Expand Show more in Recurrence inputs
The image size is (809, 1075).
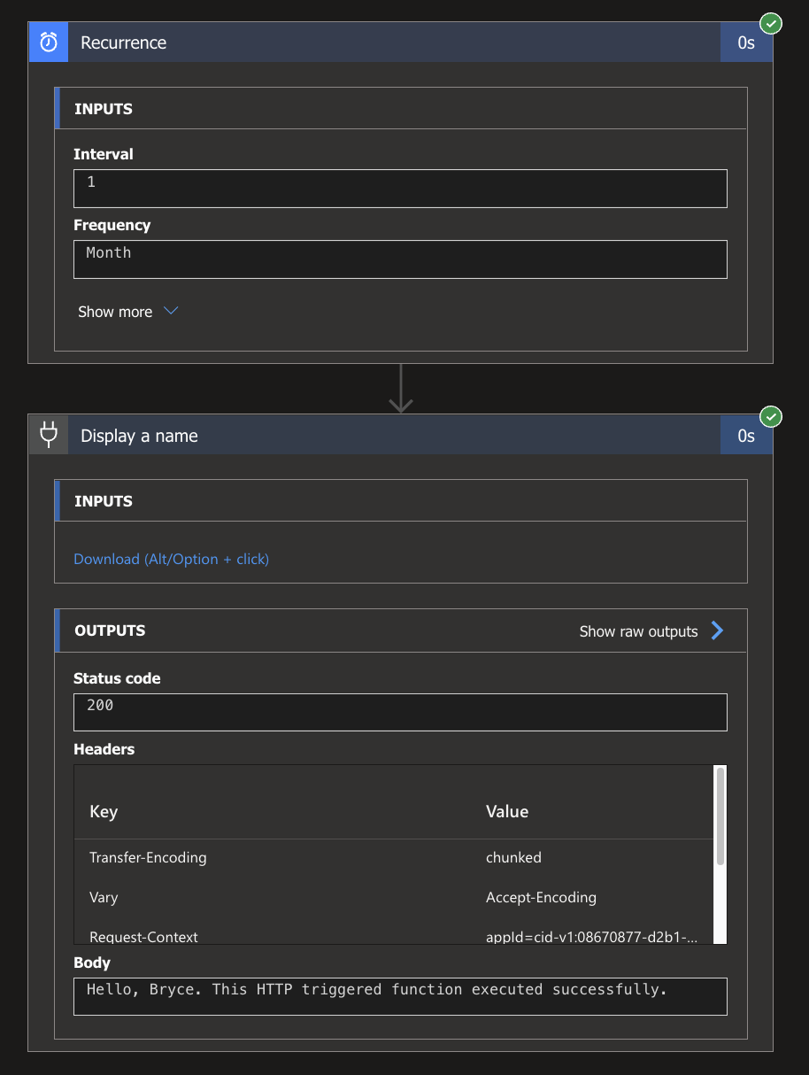tap(115, 312)
